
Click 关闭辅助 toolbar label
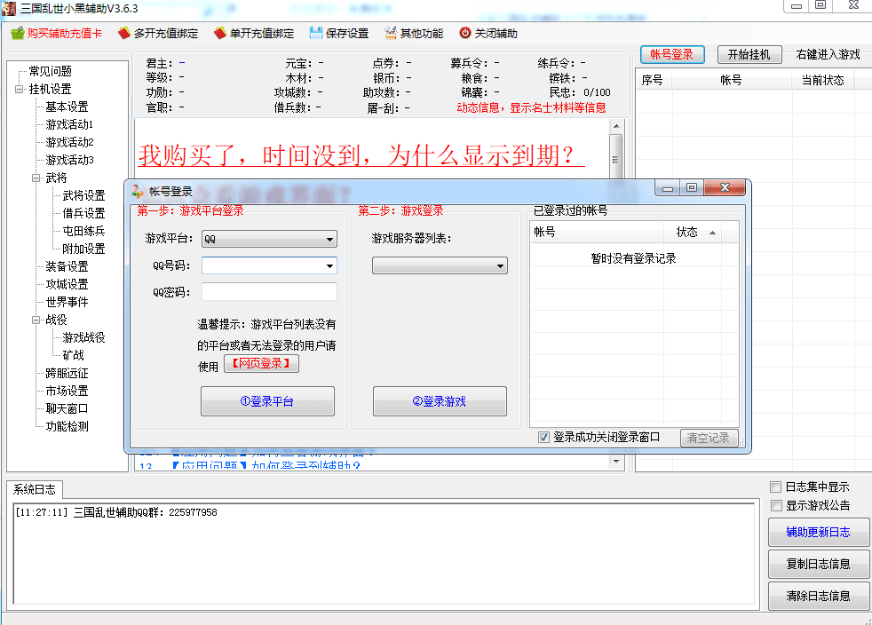coord(496,34)
